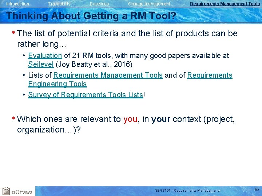Select the Requirements Management Tools header tab

[225, 4]
